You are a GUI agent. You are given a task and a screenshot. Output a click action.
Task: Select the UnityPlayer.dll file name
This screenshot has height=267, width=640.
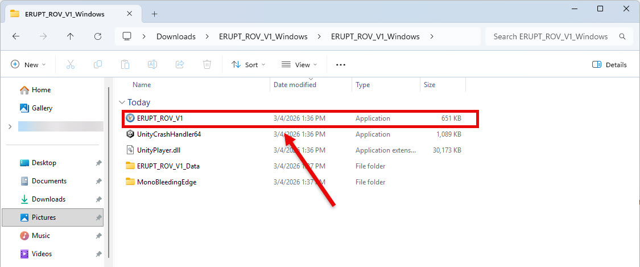(x=159, y=150)
